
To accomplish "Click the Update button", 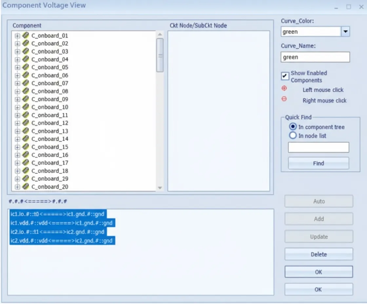I will [x=319, y=237].
